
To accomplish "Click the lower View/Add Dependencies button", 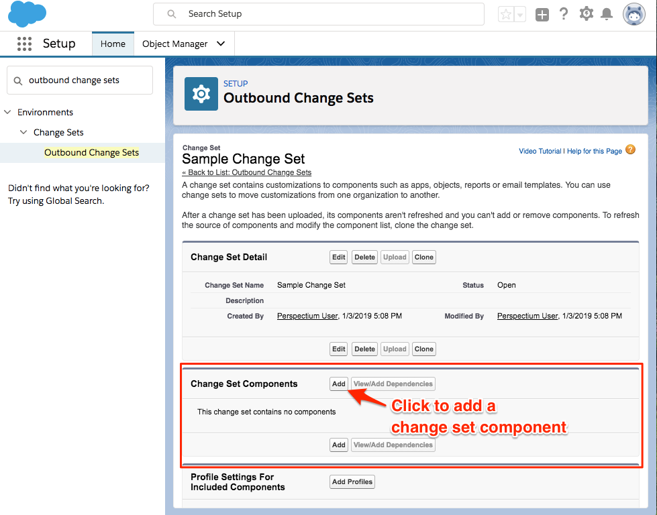I will coord(393,445).
